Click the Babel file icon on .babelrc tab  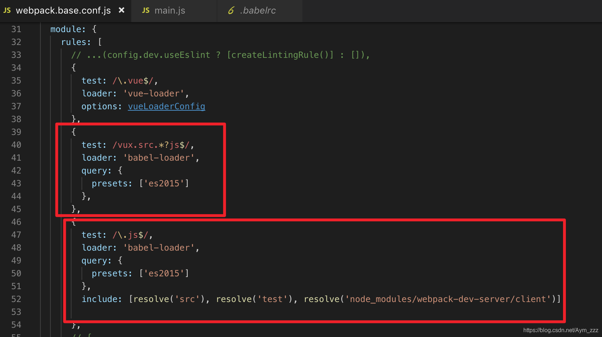231,11
